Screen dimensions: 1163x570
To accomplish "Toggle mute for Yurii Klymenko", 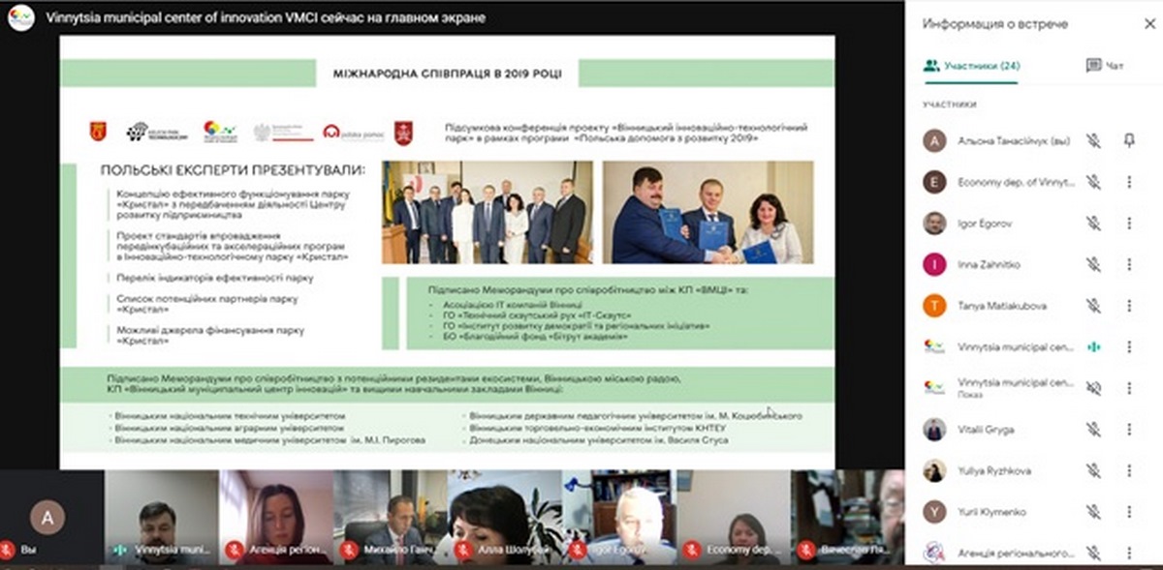I will (x=1093, y=512).
